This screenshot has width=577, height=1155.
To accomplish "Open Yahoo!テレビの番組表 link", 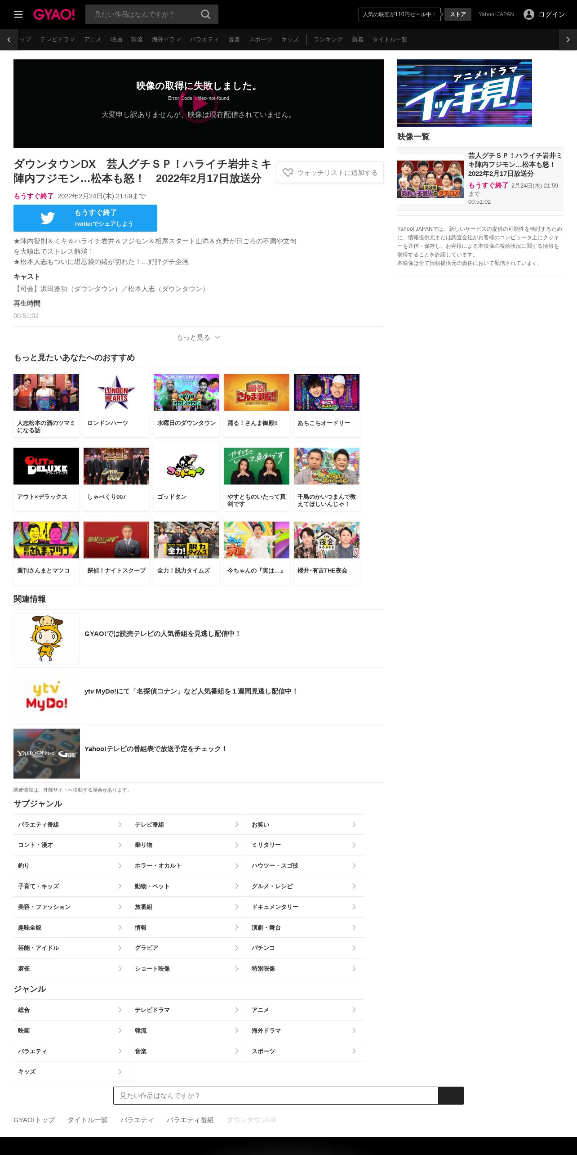I will click(x=155, y=749).
